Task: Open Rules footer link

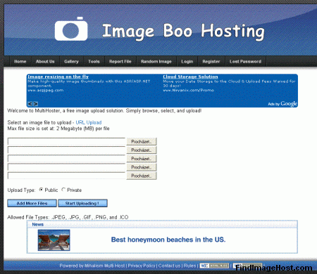Action: click(189, 266)
